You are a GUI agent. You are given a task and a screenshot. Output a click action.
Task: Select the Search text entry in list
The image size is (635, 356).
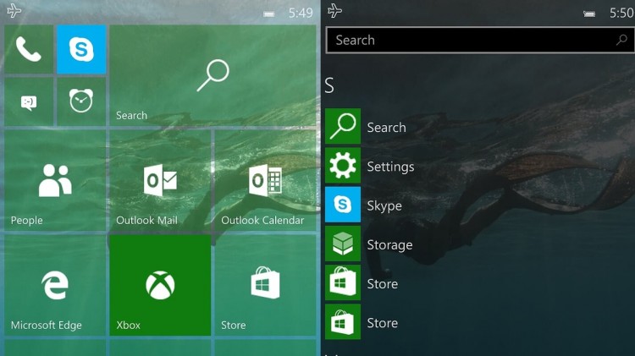click(386, 128)
